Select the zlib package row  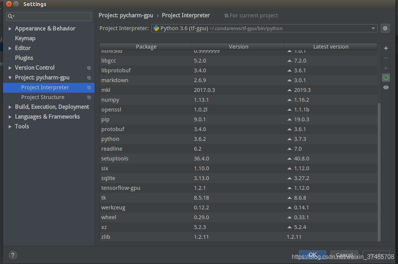pyautogui.click(x=239, y=237)
